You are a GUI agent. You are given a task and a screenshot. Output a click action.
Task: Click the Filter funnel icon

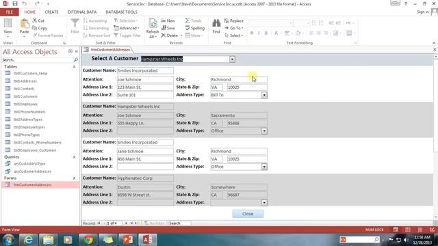point(75,26)
